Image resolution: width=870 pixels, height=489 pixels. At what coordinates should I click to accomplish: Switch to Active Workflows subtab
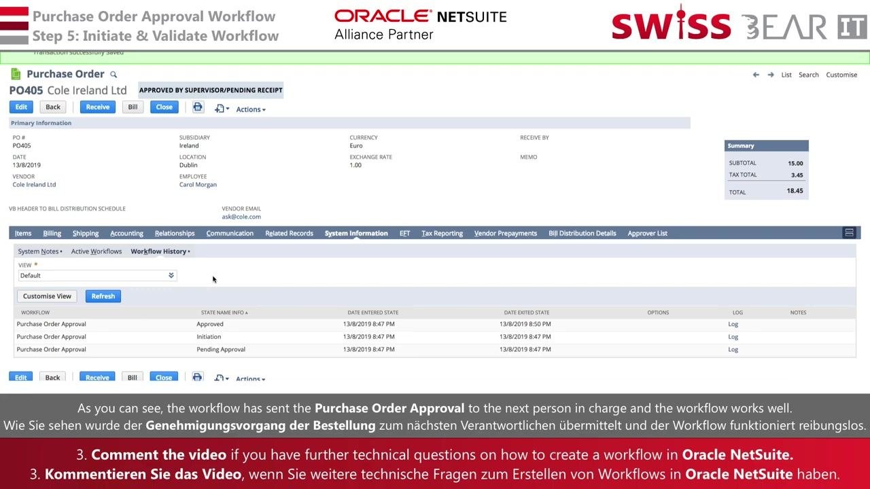(97, 251)
